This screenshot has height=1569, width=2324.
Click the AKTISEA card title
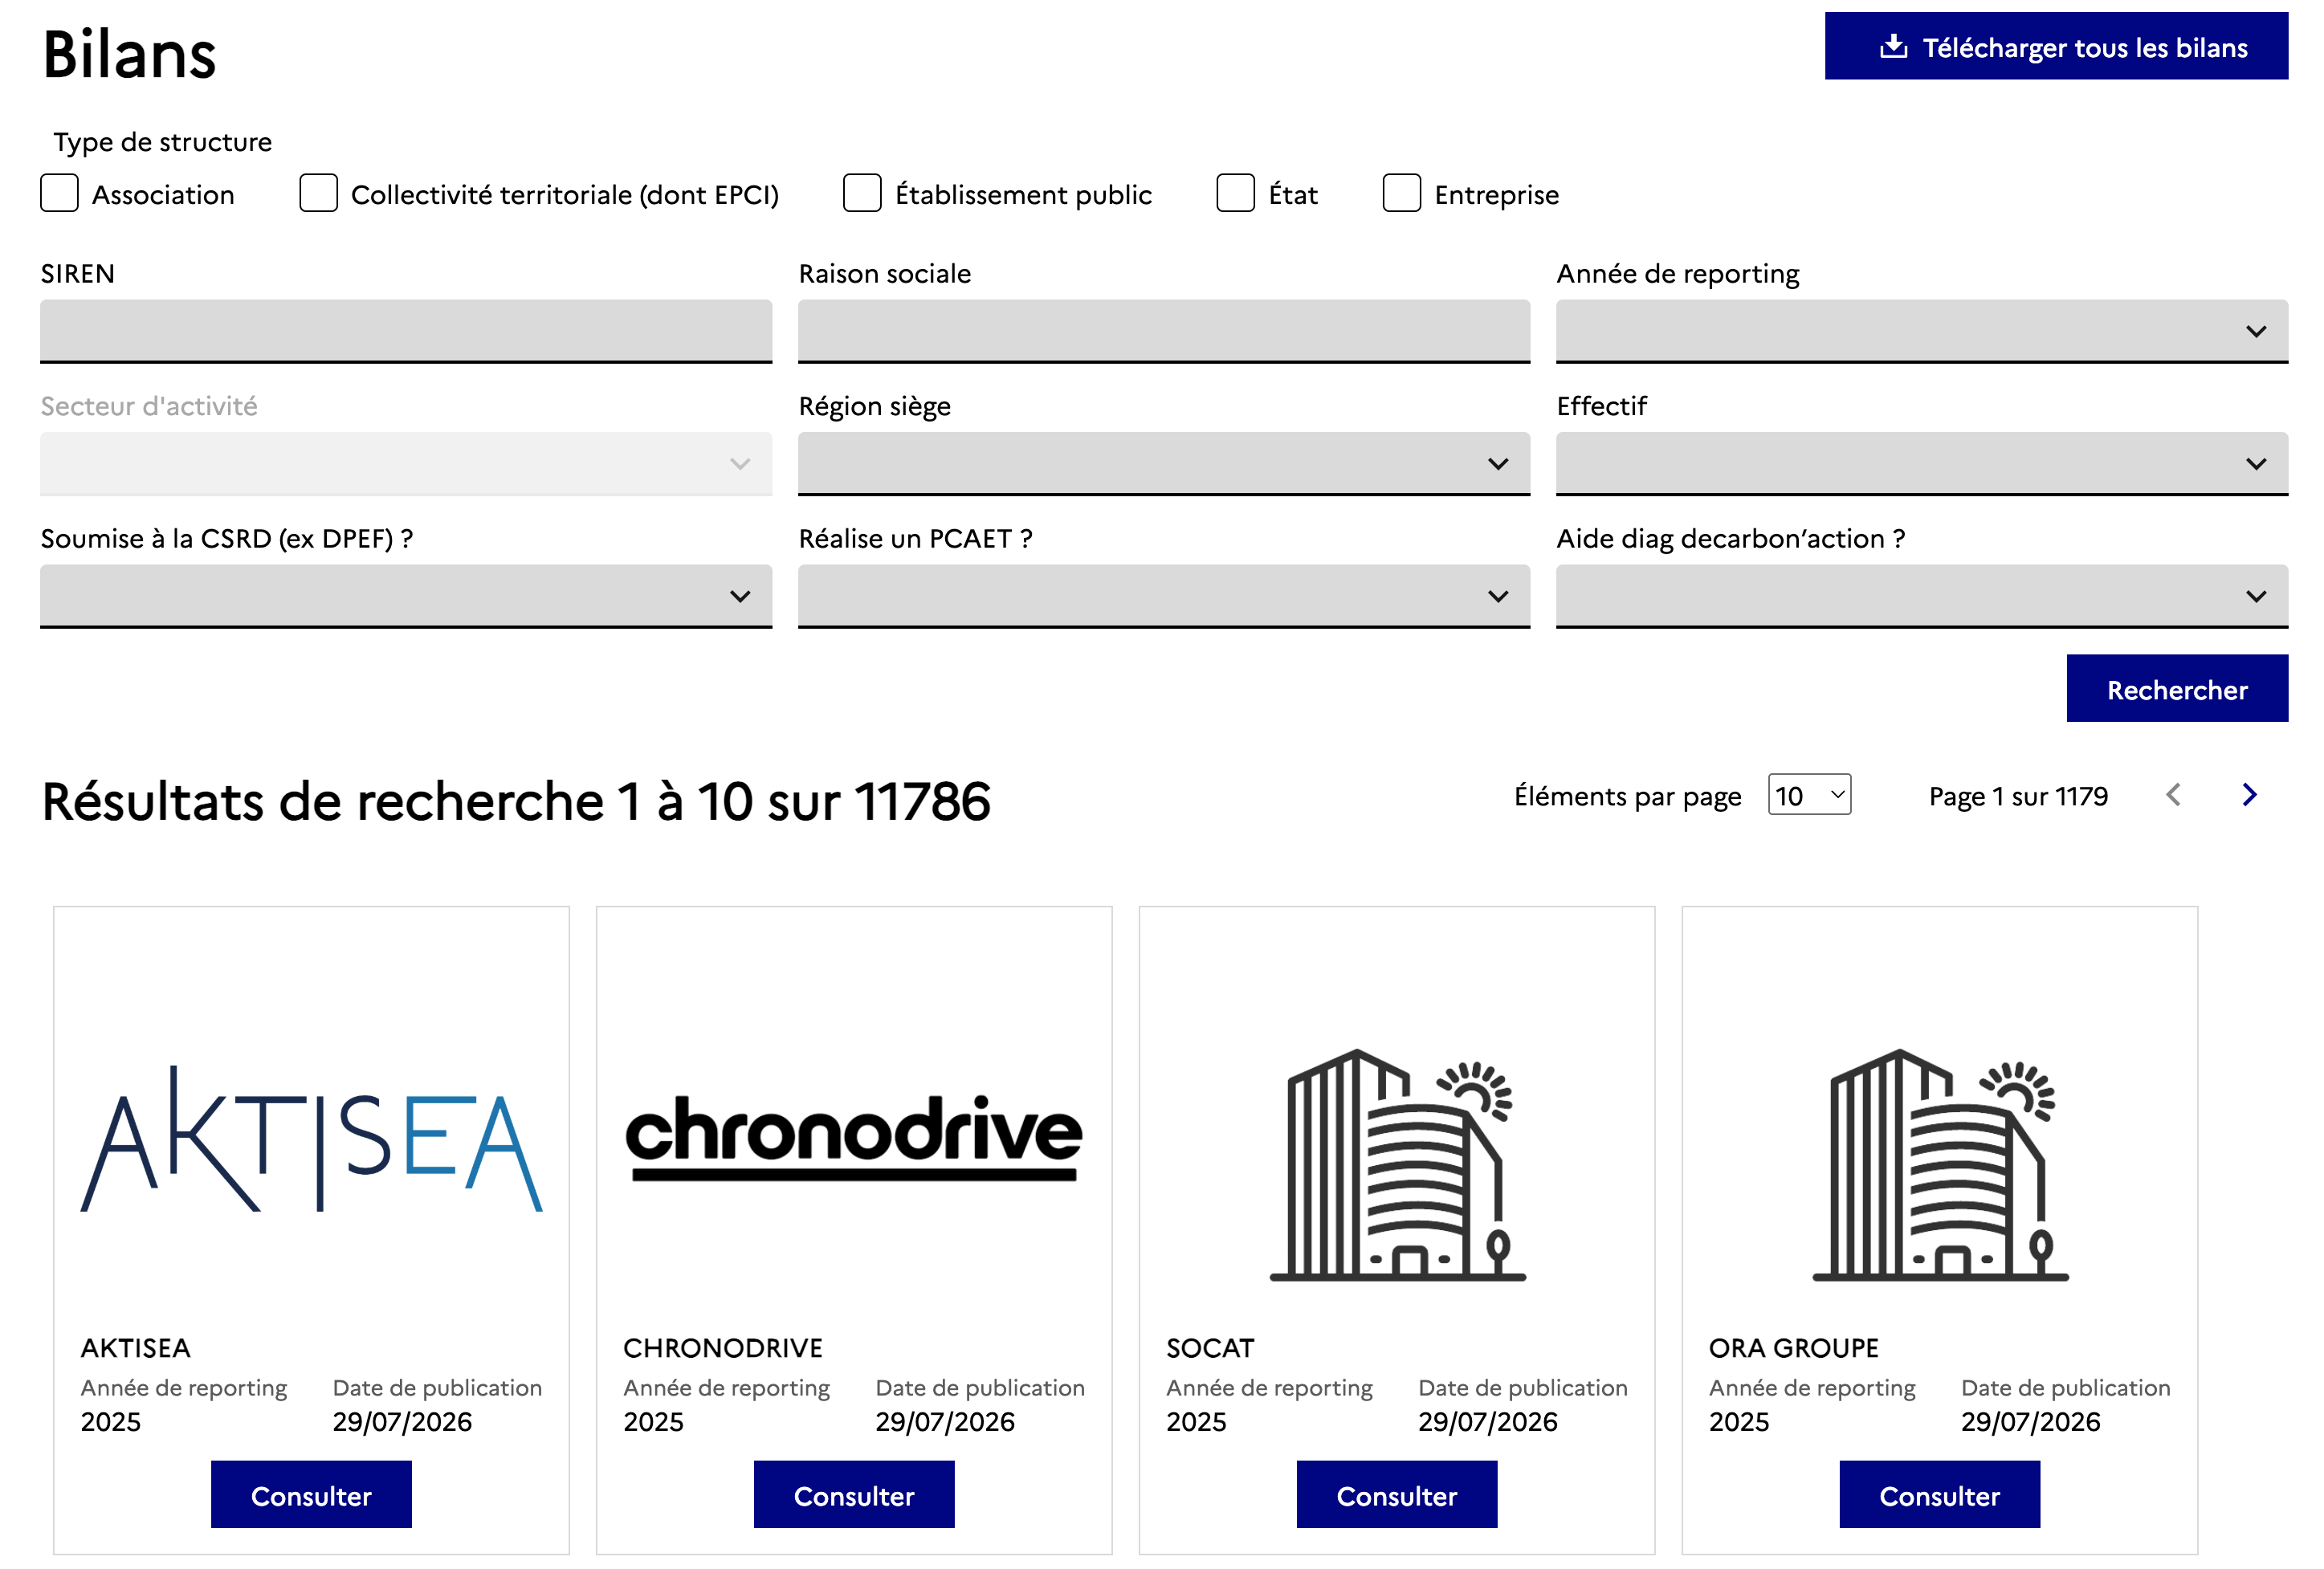[135, 1348]
